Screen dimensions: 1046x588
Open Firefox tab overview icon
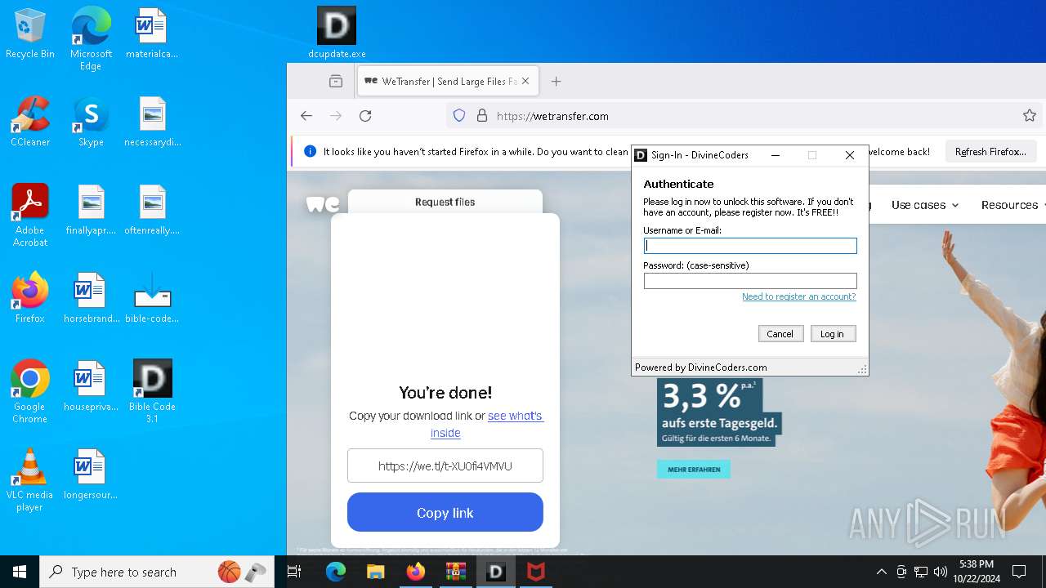pos(336,81)
